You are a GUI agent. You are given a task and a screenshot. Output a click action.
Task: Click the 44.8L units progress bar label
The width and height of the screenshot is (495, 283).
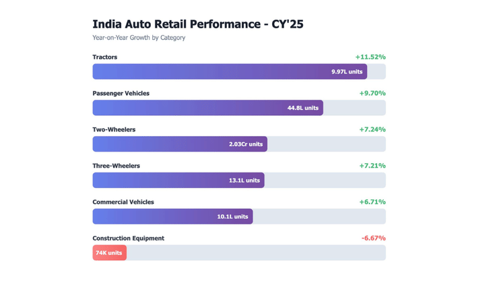click(x=303, y=108)
